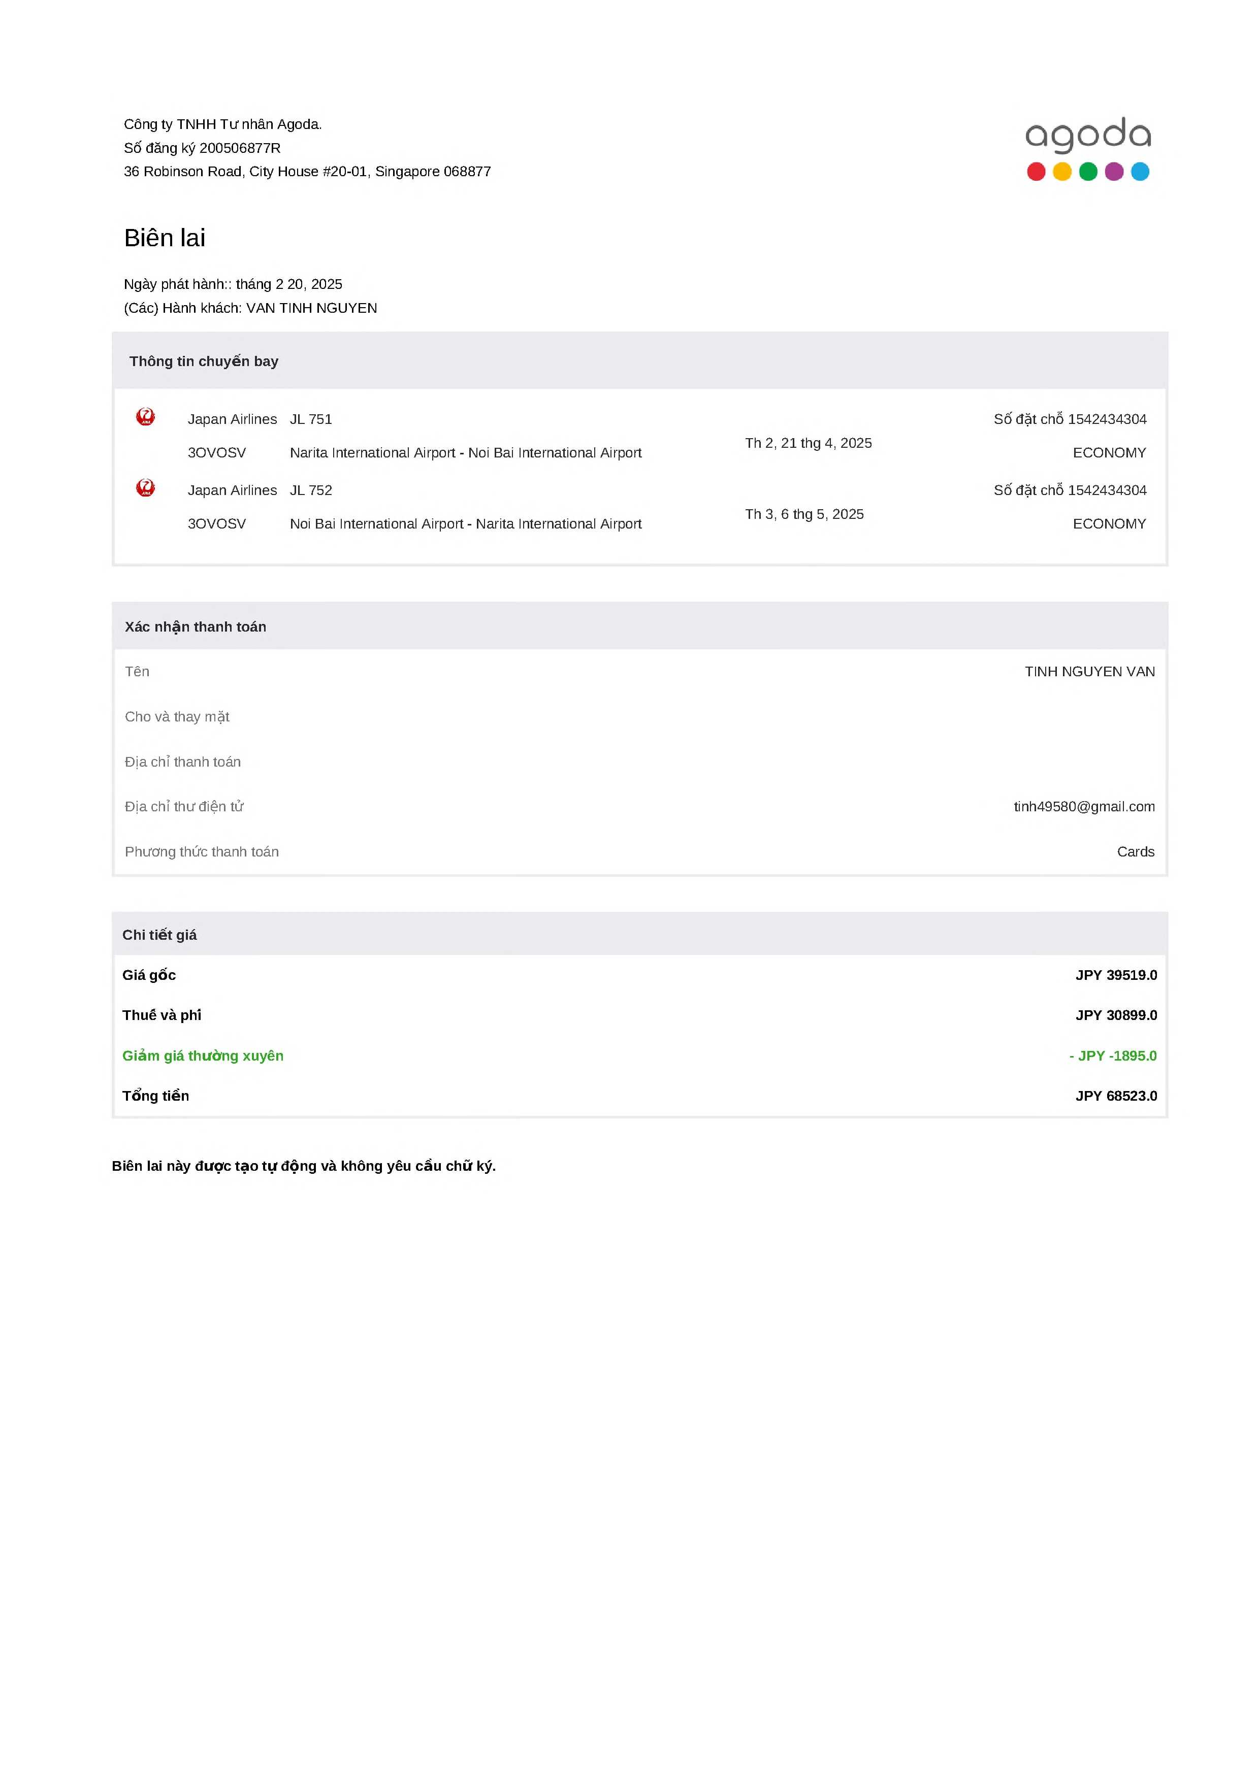
Task: Click the 36 Robinson Road address line
Action: point(307,172)
